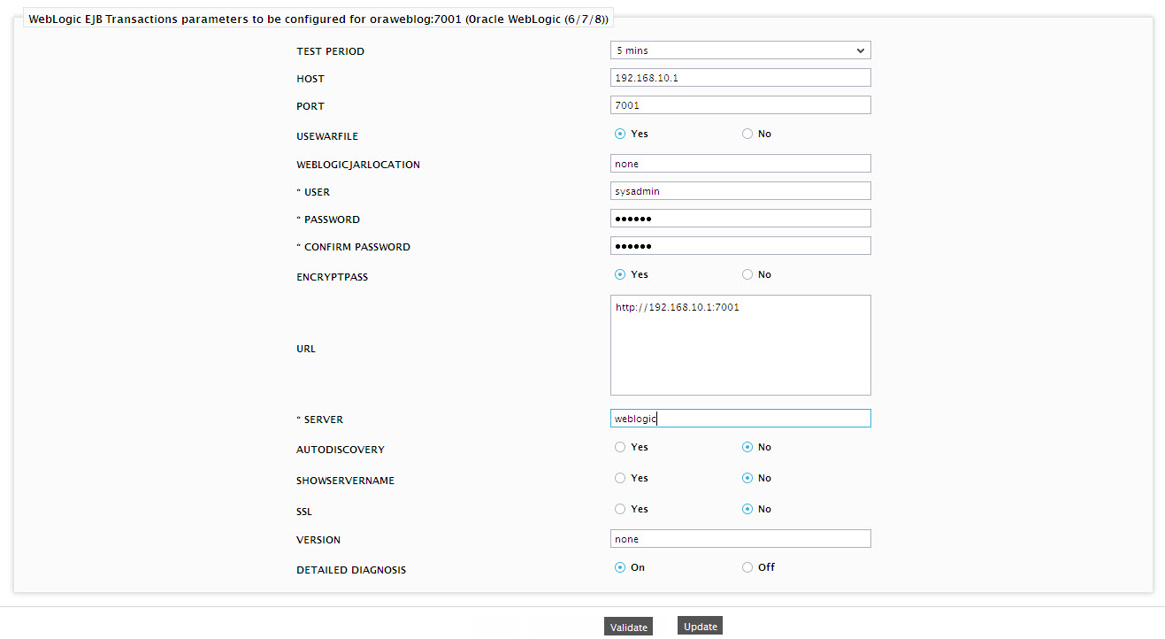Click the HOST input field
Viewport: 1165px width, 639px height.
click(x=740, y=78)
